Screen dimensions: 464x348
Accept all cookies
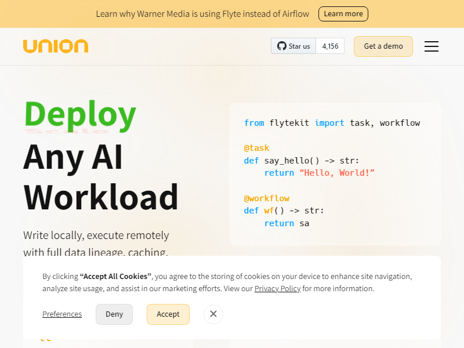tap(168, 314)
